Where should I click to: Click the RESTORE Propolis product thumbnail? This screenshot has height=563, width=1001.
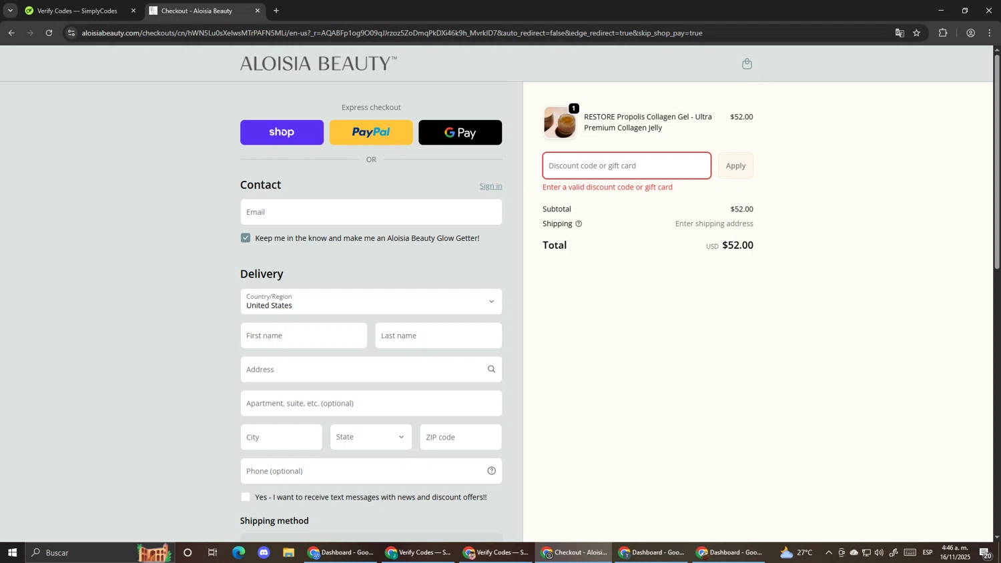point(559,123)
